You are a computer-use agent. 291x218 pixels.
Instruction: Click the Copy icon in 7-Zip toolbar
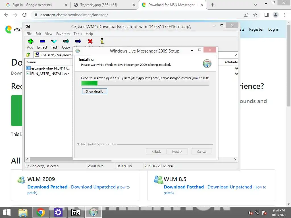66,41
